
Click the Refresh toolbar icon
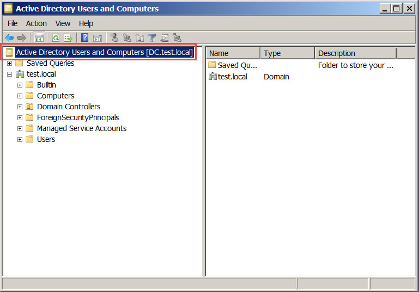pos(56,38)
